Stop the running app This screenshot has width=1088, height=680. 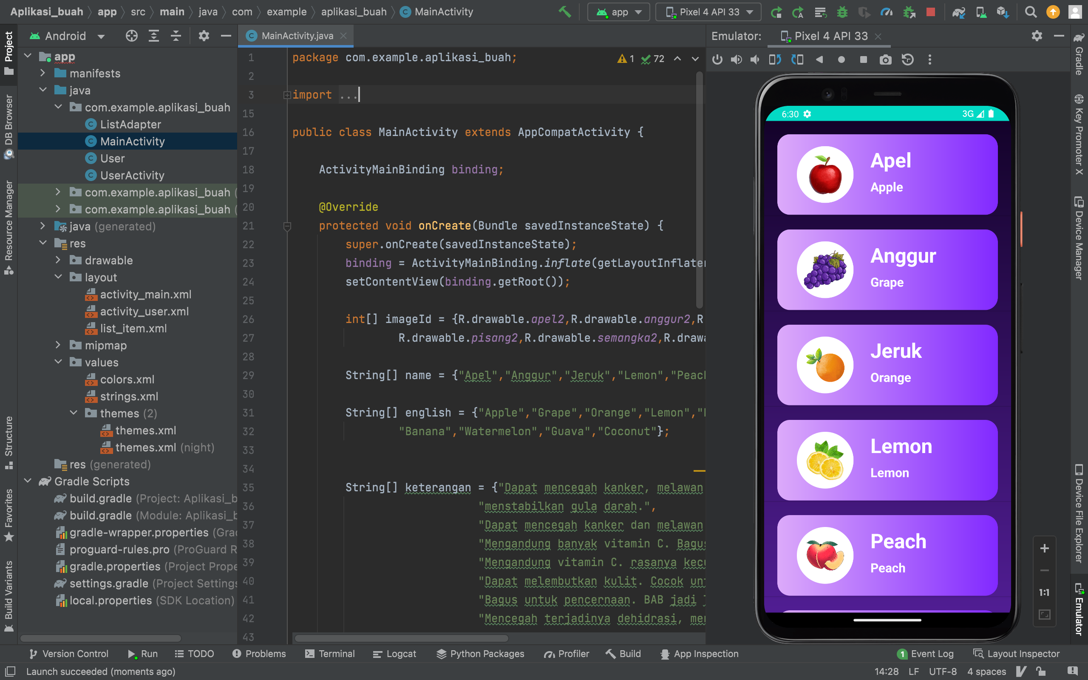tap(931, 12)
